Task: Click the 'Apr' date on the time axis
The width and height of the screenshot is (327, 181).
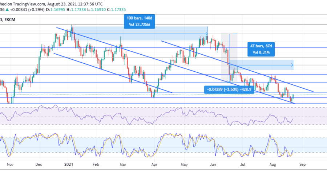Action: click(x=154, y=164)
